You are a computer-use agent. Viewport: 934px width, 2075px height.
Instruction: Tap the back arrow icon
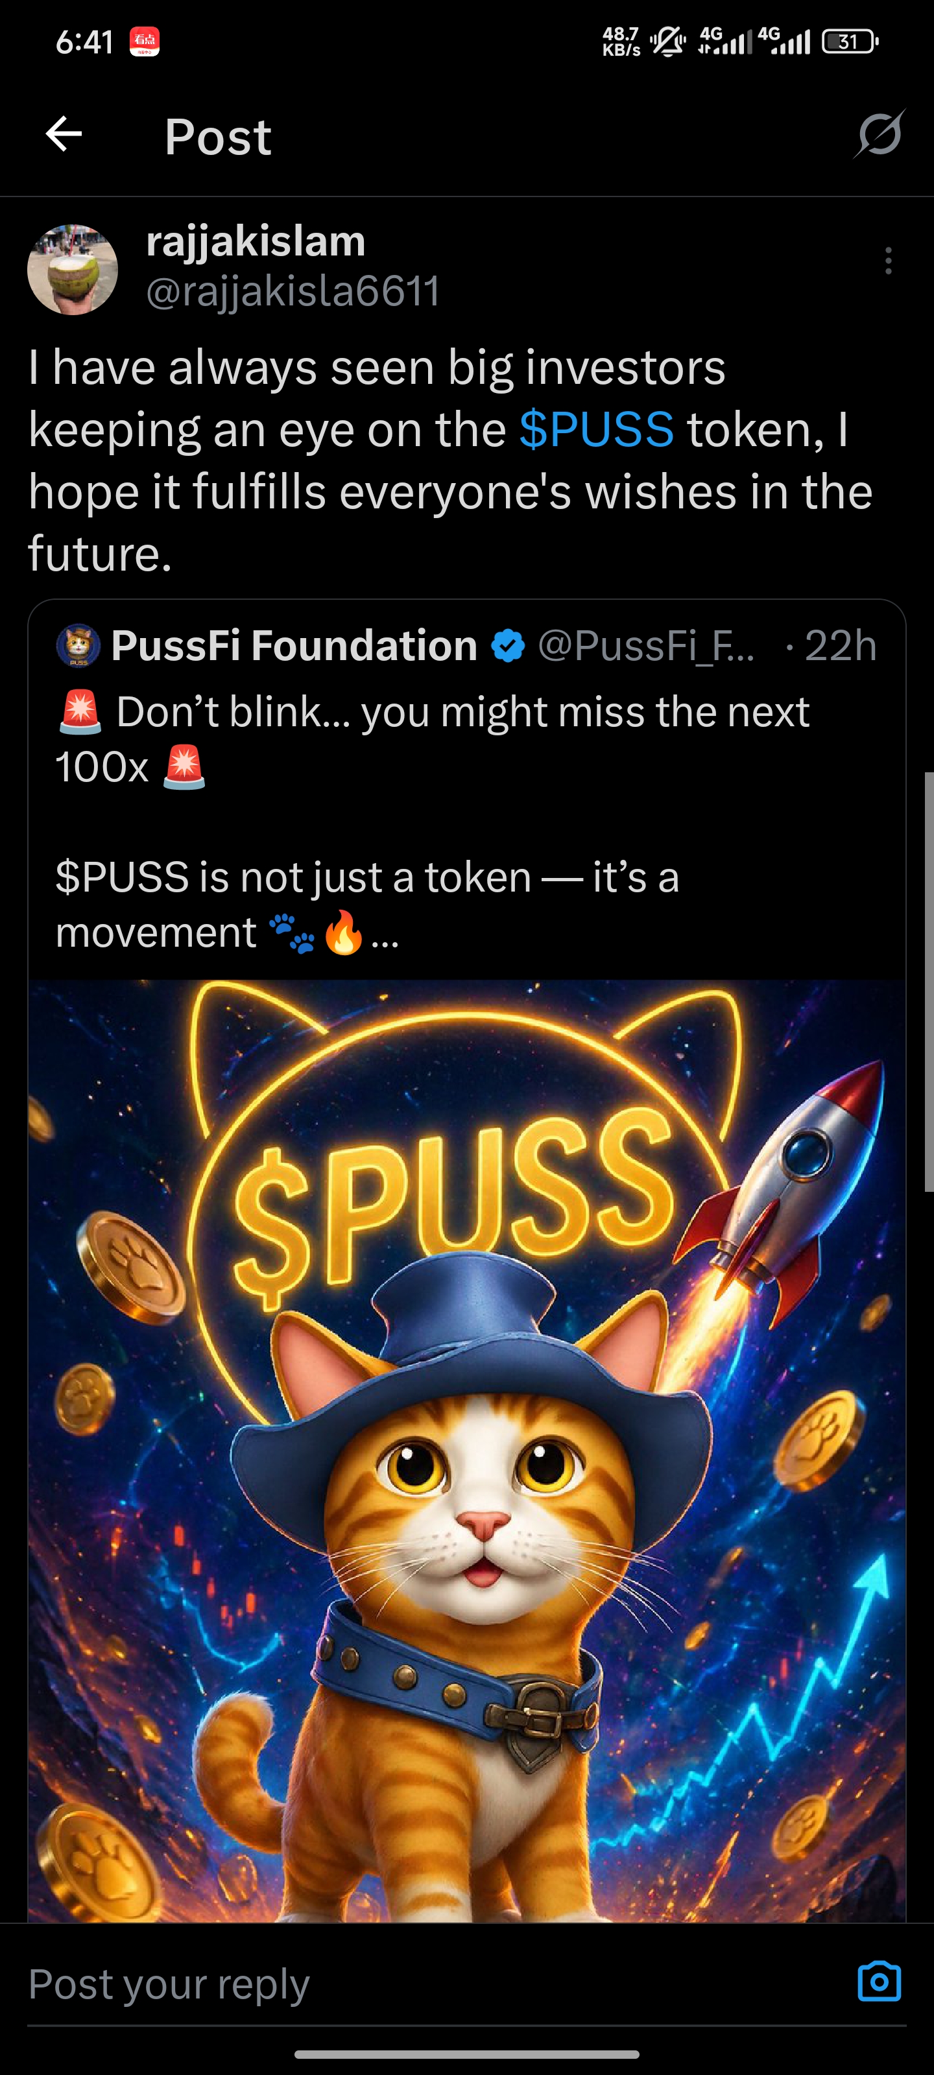[x=64, y=134]
